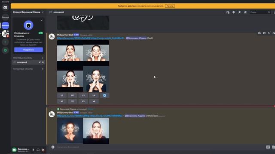
Task: Click the attach file plus icon
Action: 53,147
